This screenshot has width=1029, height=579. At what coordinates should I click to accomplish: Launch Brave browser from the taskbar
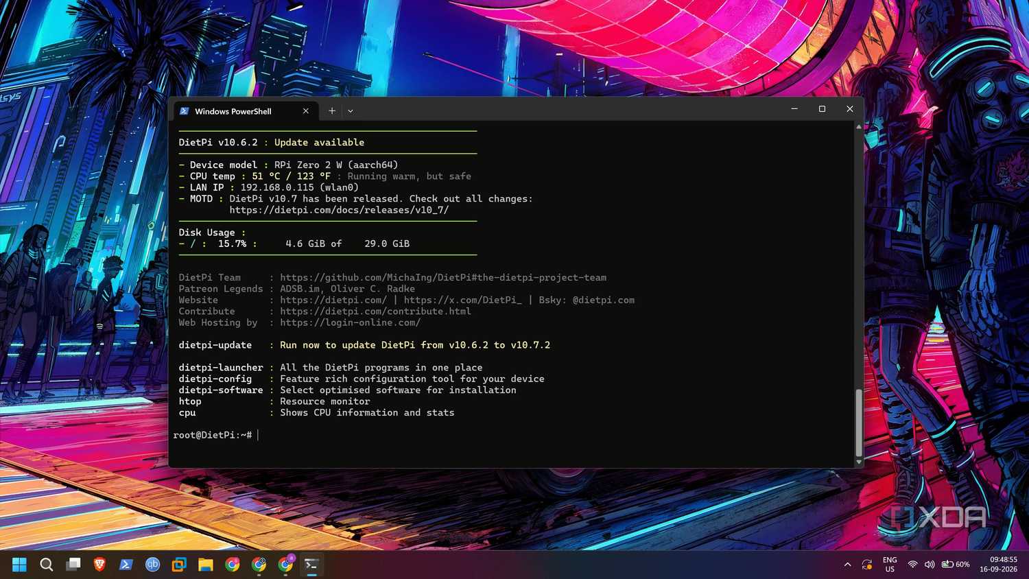coord(99,565)
